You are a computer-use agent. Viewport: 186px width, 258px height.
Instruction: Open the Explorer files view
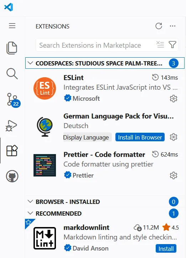point(12,48)
